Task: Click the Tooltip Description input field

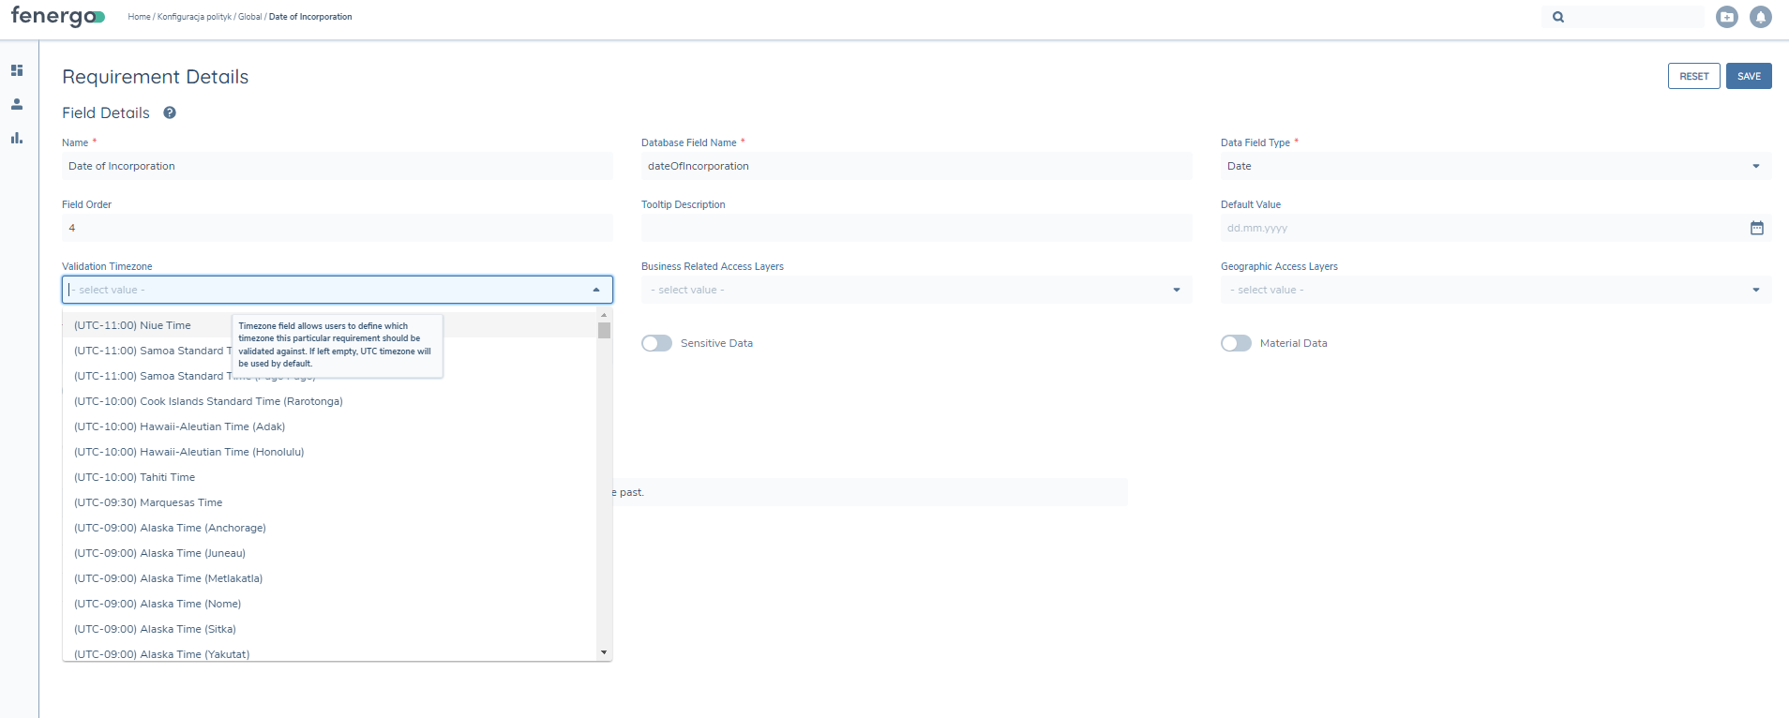Action: click(x=916, y=228)
